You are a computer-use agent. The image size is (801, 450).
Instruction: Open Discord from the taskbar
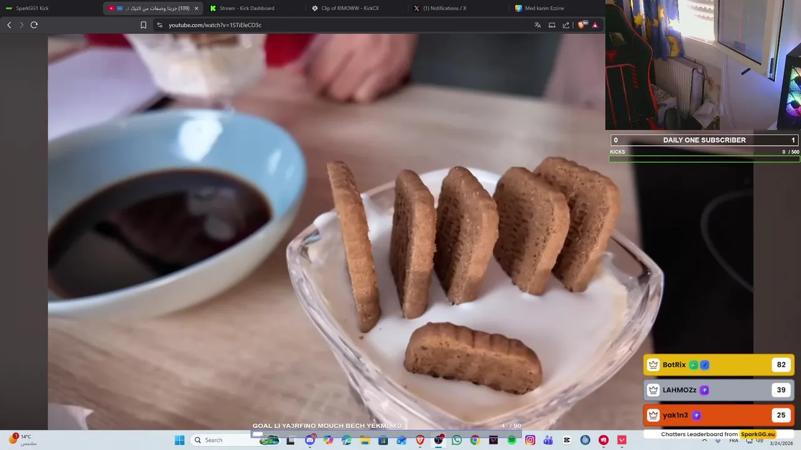(x=310, y=440)
